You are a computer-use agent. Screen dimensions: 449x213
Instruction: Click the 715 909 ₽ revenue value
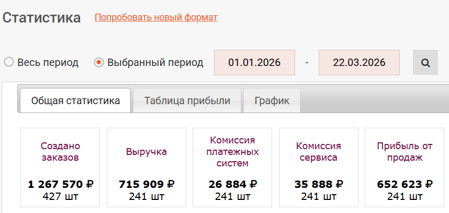pos(147,184)
